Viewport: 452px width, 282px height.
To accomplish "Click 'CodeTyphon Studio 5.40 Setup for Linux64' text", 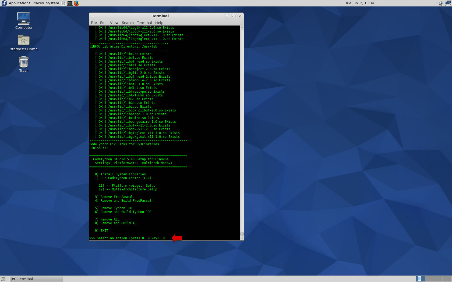I will click(x=130, y=159).
